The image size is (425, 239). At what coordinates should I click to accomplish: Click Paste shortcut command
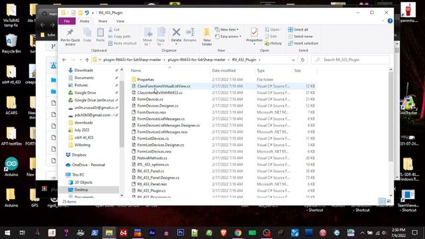tap(122, 43)
